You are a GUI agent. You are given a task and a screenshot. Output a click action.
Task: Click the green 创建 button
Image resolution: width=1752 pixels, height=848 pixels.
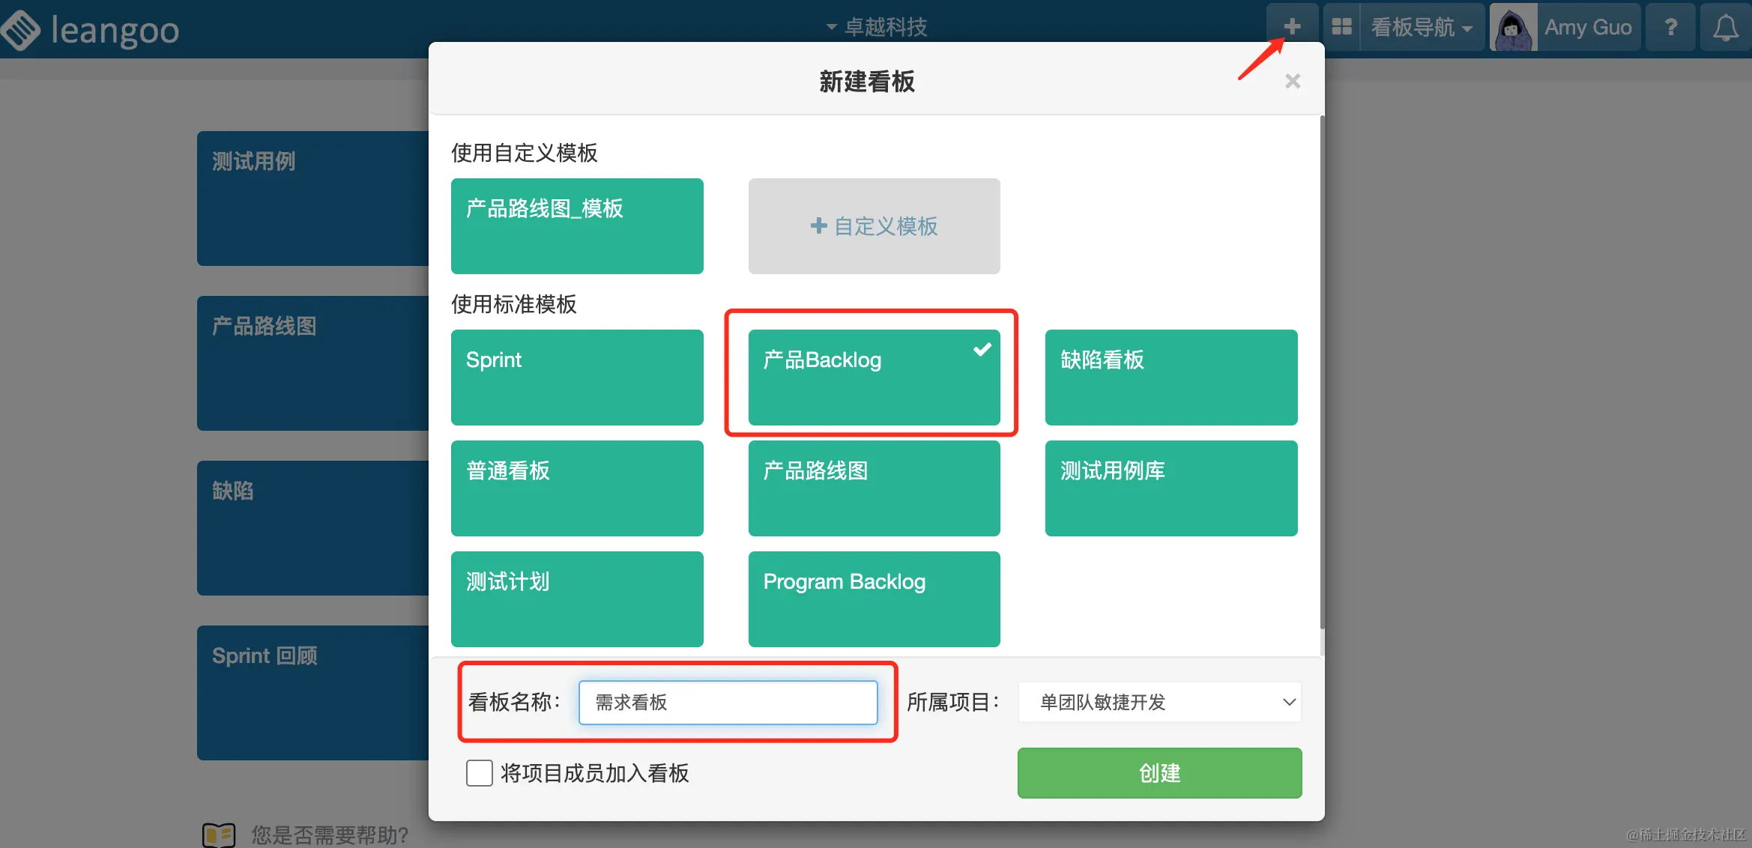click(x=1159, y=772)
